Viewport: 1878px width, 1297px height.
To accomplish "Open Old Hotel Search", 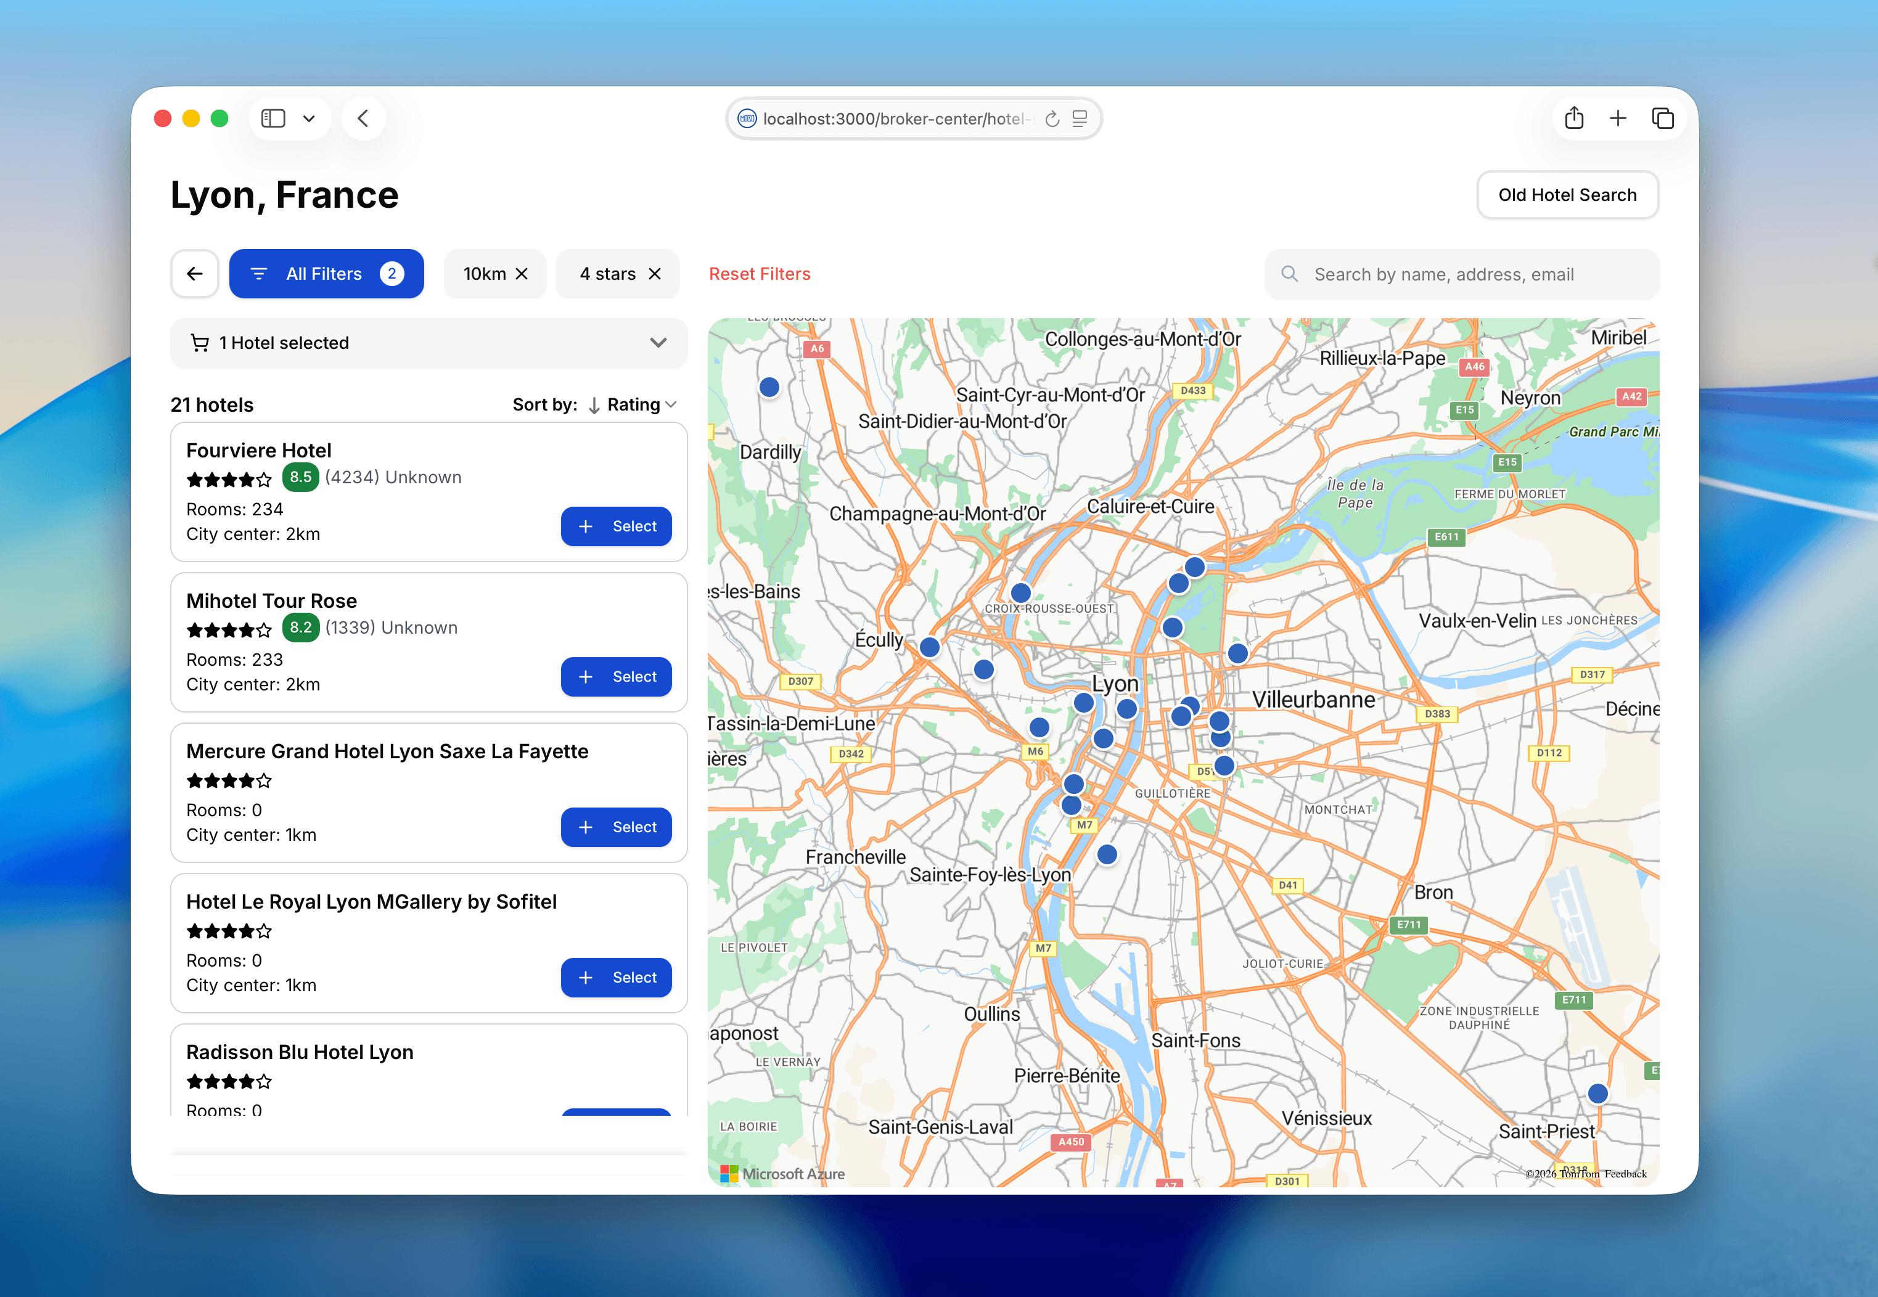I will pos(1567,195).
